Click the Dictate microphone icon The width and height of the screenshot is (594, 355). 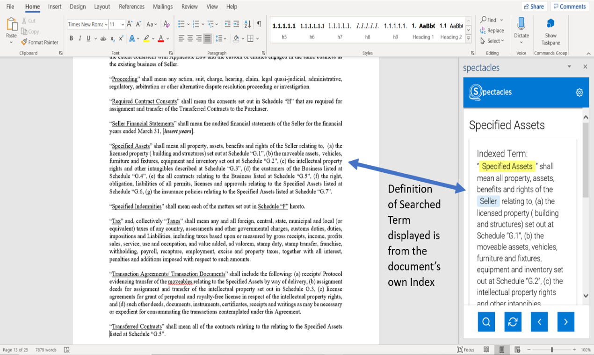click(521, 24)
